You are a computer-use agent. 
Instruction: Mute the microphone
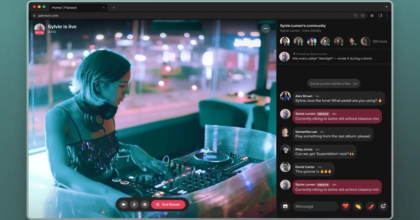[x=134, y=205]
